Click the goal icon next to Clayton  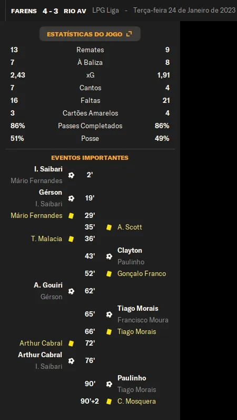pos(109,256)
